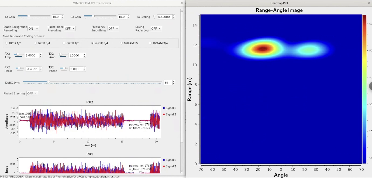Expand the Radar-aided Precoding dropdown
372x178 pixels.
tap(70, 29)
